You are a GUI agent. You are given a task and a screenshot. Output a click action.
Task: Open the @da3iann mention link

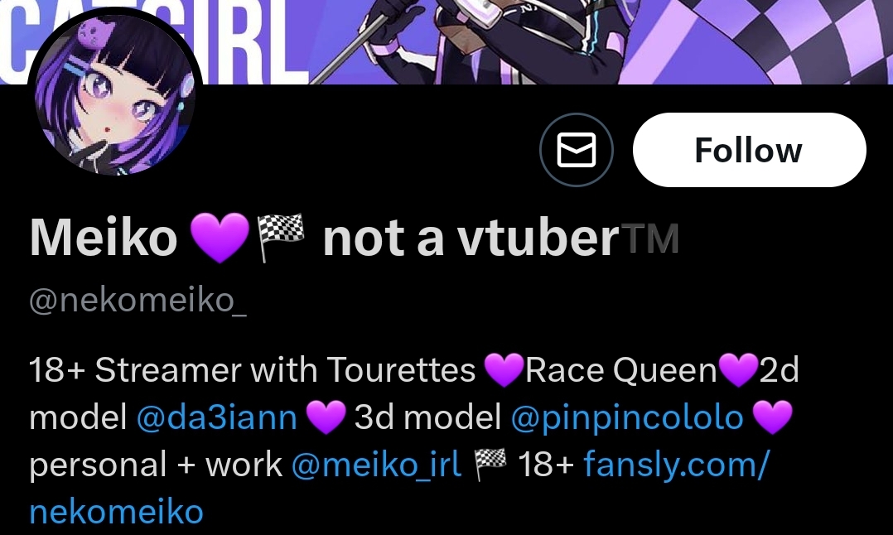(x=217, y=417)
